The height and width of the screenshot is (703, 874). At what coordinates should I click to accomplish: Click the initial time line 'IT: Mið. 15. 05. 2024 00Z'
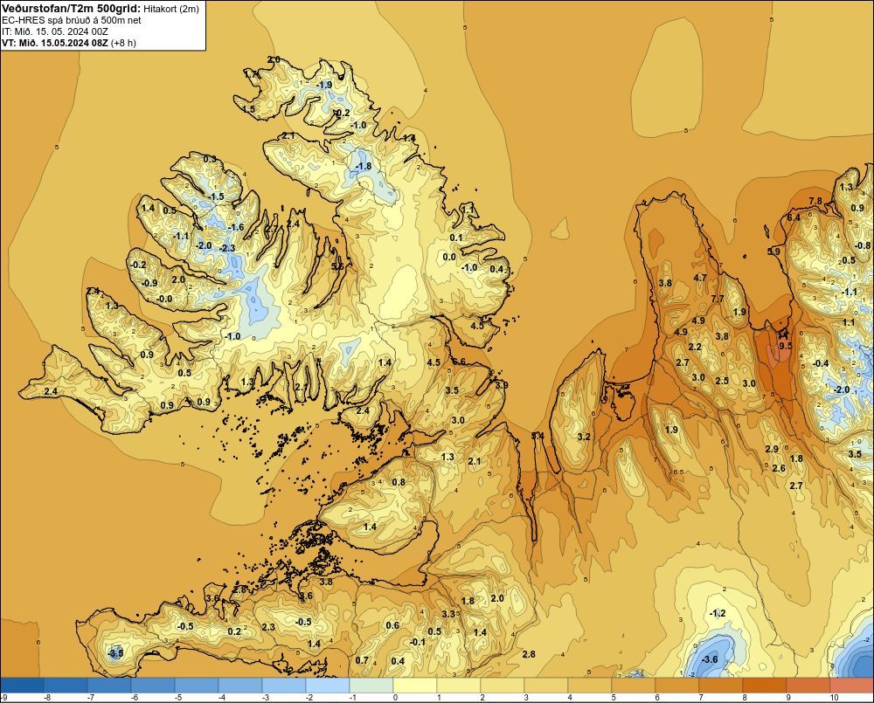pyautogui.click(x=54, y=31)
